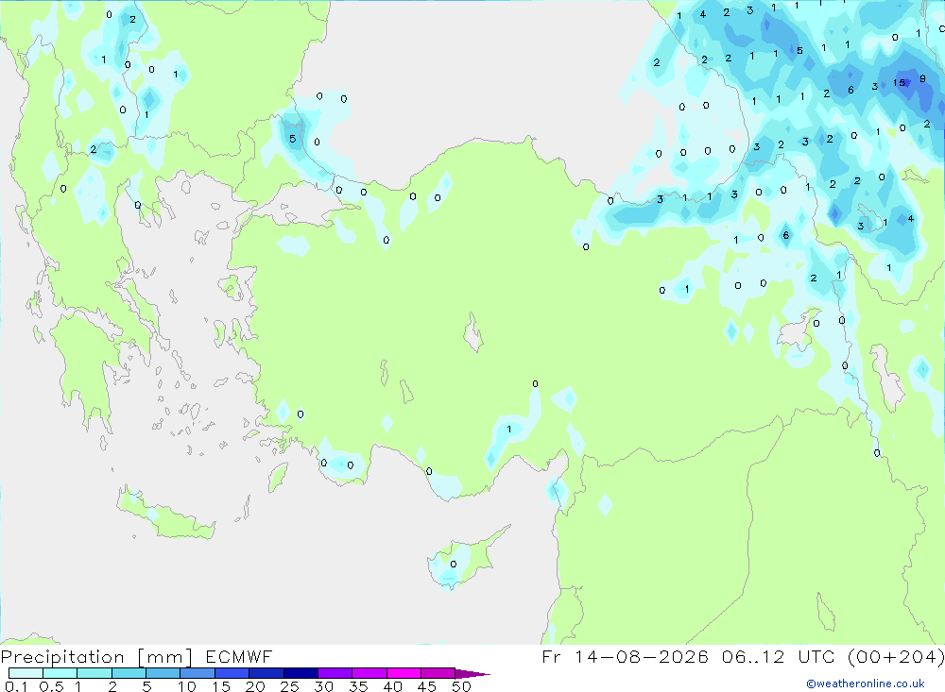Screen dimensions: 945x692
Task: Click the legend swatch between 20 and 25
Action: click(x=266, y=673)
